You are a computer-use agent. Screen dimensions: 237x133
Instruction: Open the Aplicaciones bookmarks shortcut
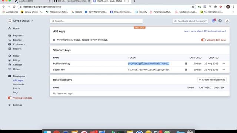(x=10, y=12)
